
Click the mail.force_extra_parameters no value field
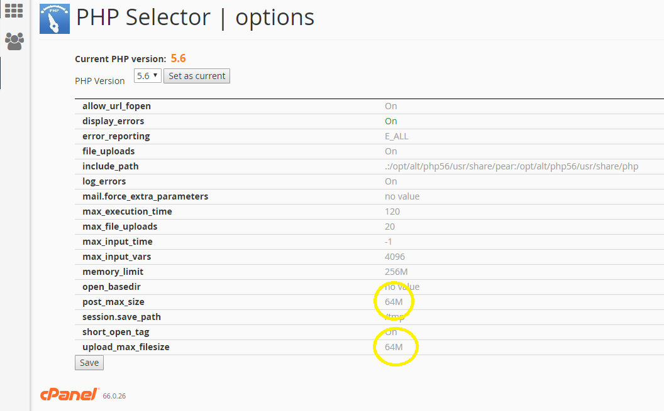click(x=402, y=196)
